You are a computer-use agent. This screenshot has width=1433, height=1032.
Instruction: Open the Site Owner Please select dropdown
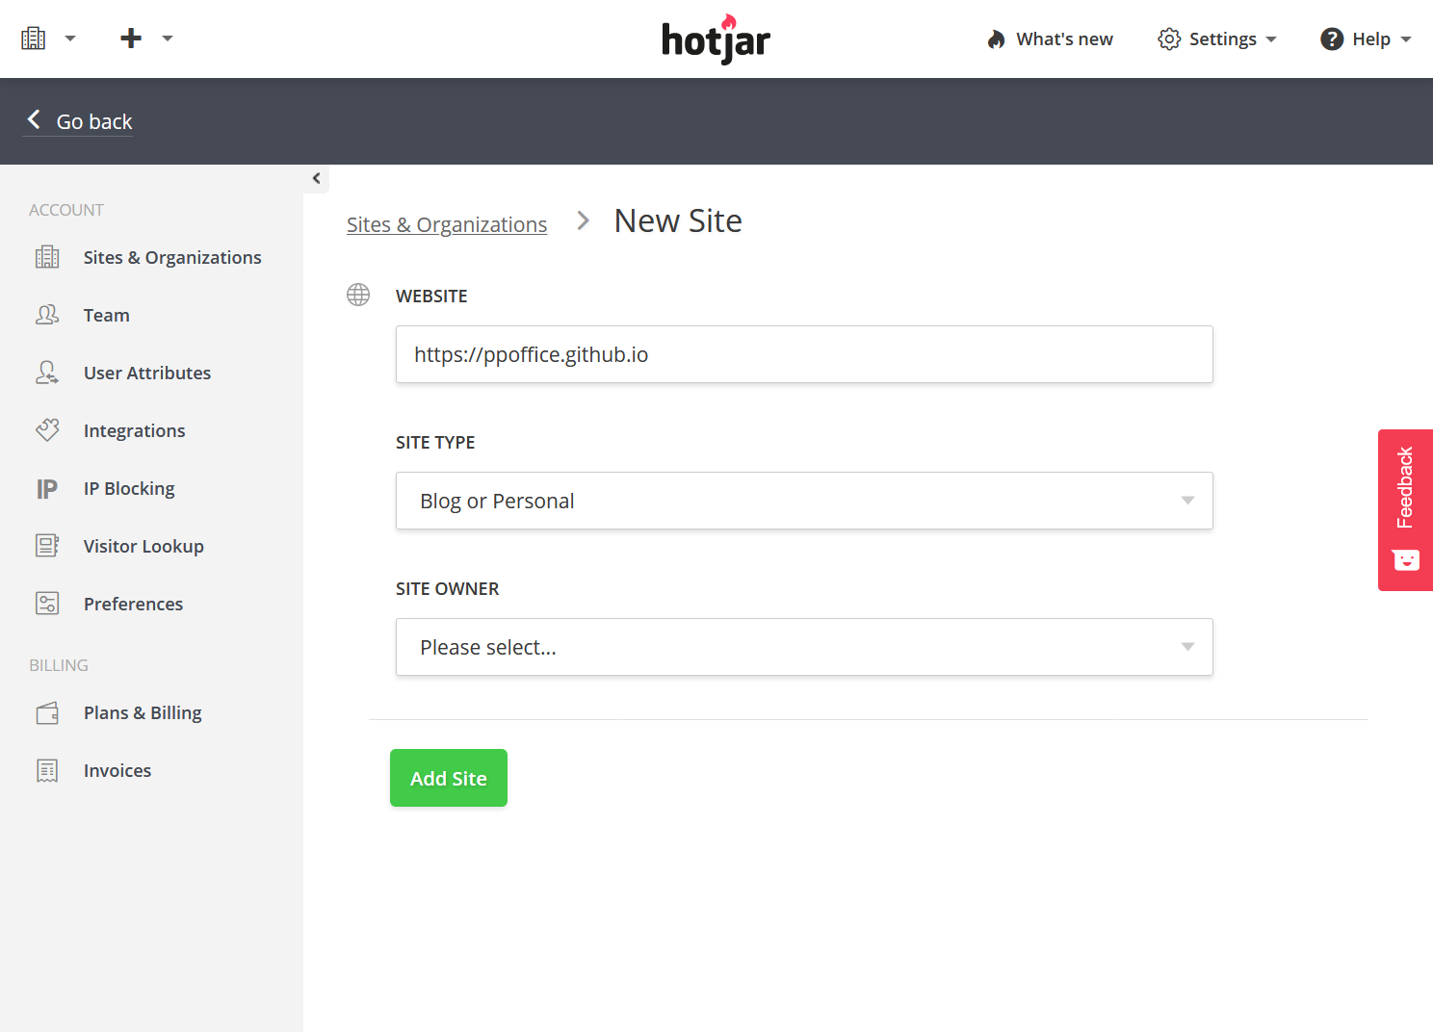click(804, 647)
